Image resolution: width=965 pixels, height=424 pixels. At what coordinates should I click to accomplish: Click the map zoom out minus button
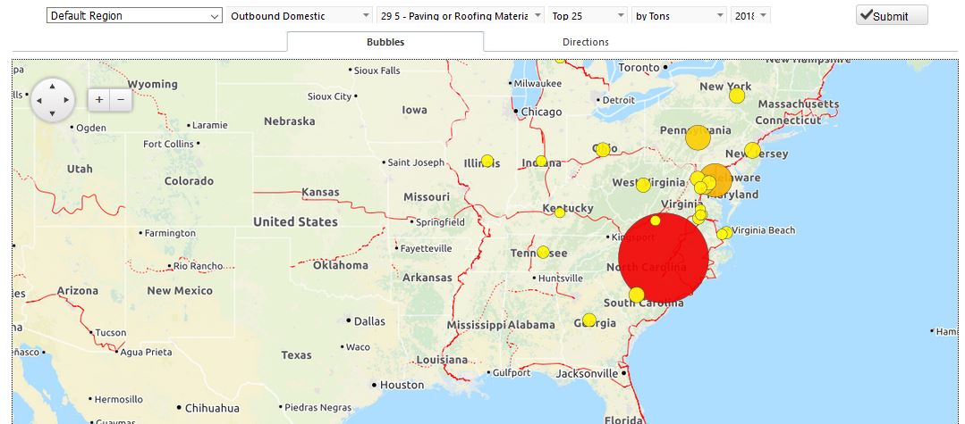(x=121, y=101)
